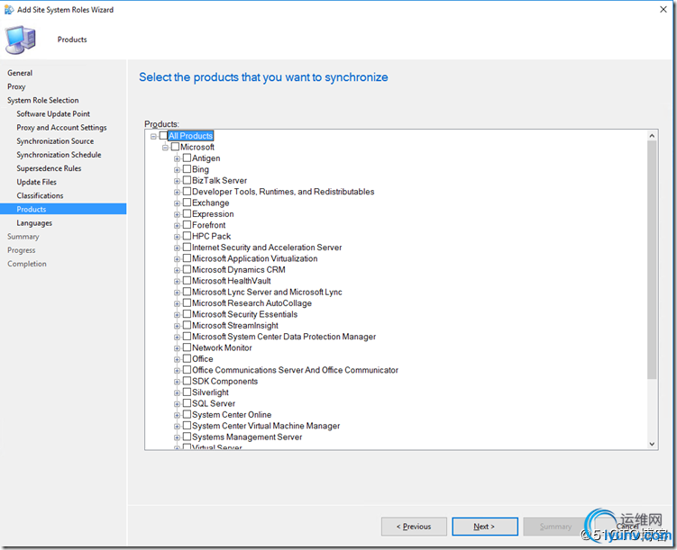Expand the Network Monitor node
The image size is (677, 550).
pyautogui.click(x=177, y=348)
